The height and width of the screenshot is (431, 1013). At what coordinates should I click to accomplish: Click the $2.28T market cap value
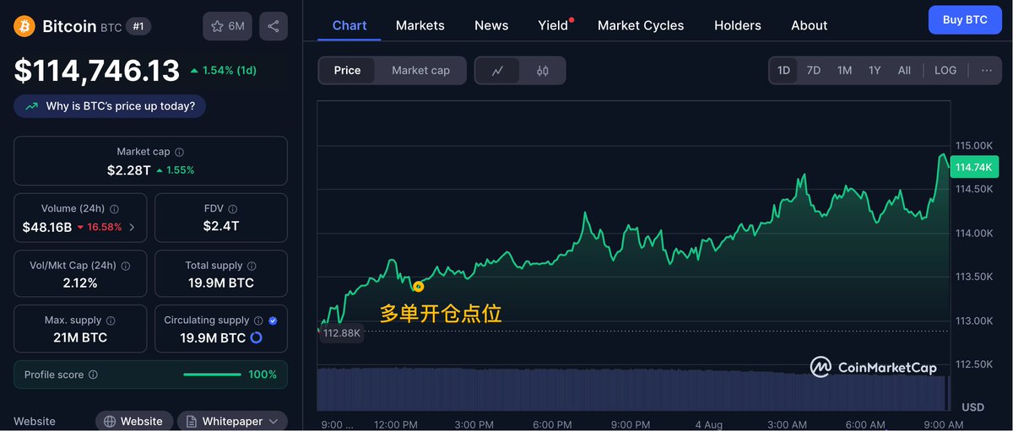tap(129, 170)
